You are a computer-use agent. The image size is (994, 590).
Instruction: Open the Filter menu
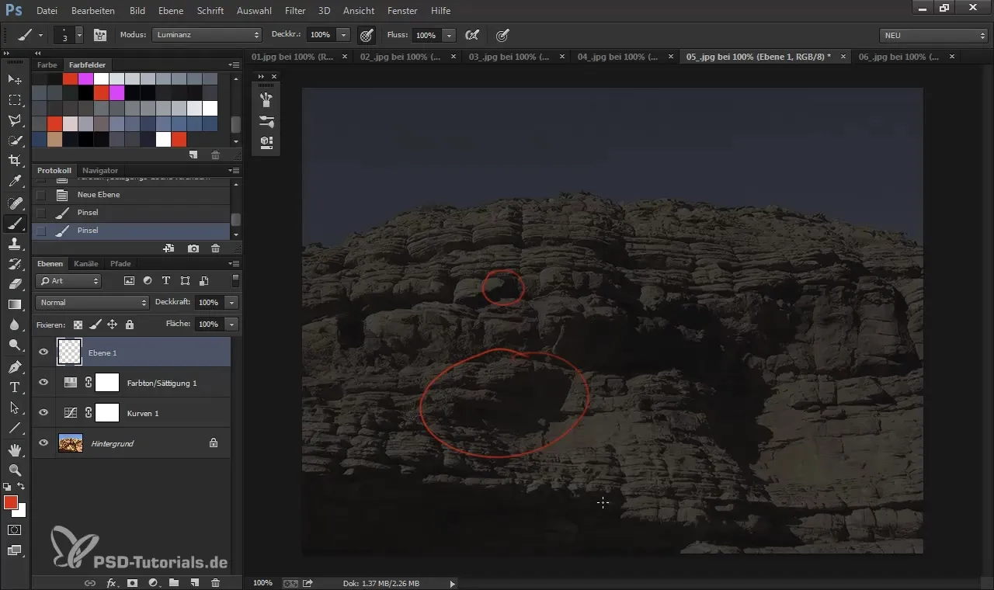[295, 11]
